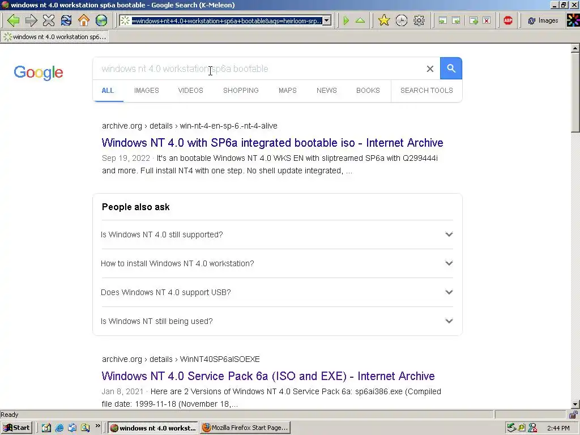
Task: Stop loading with the X toolbar icon
Action: (x=49, y=20)
